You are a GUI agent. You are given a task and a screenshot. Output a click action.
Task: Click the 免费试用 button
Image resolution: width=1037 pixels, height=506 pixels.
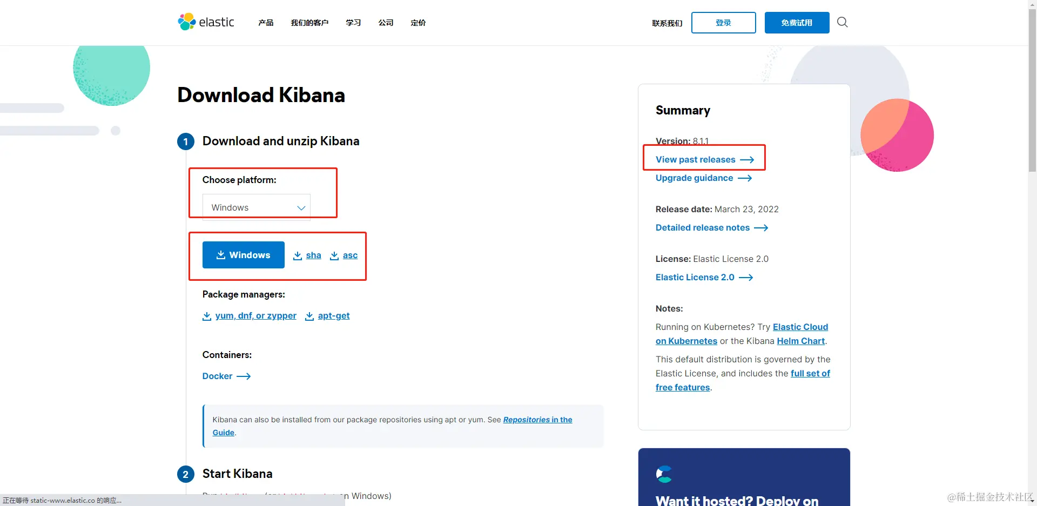(x=796, y=23)
